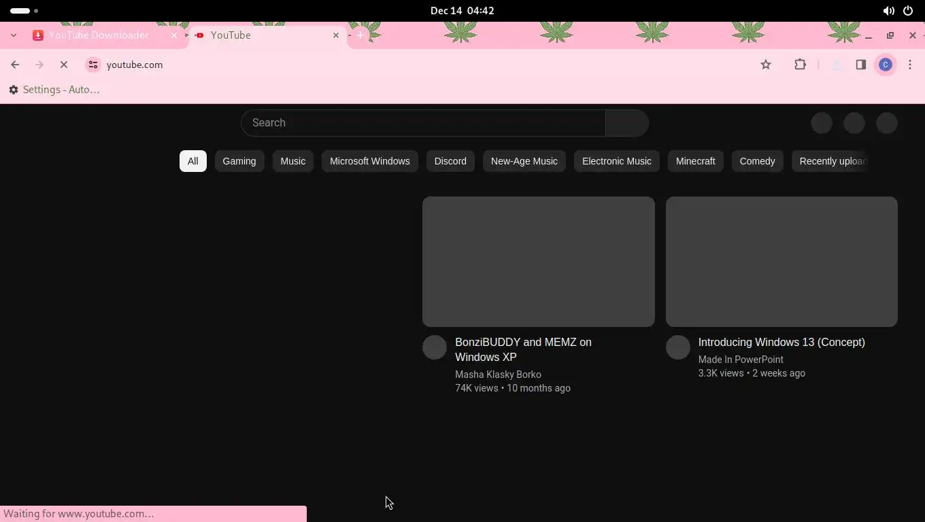
Task: Select the Comedy filter chip
Action: pos(757,161)
